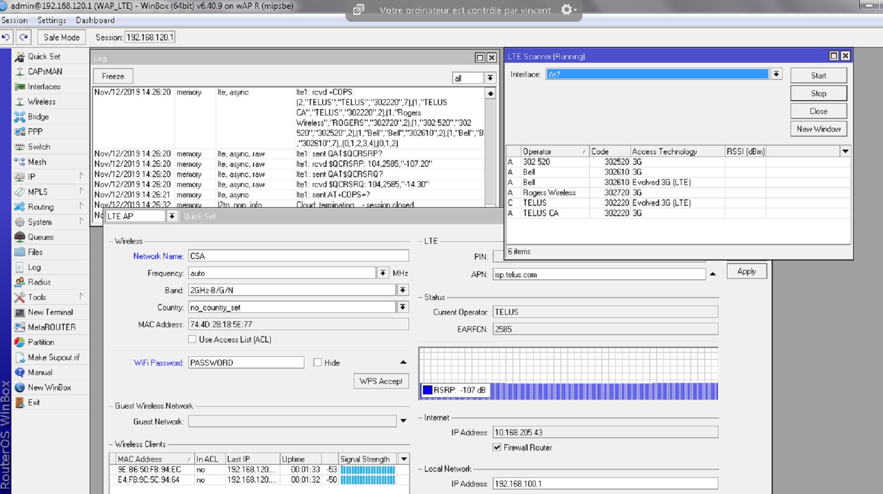Open the log topic filter dropdown
Viewport: 883px width, 494px height.
click(490, 78)
